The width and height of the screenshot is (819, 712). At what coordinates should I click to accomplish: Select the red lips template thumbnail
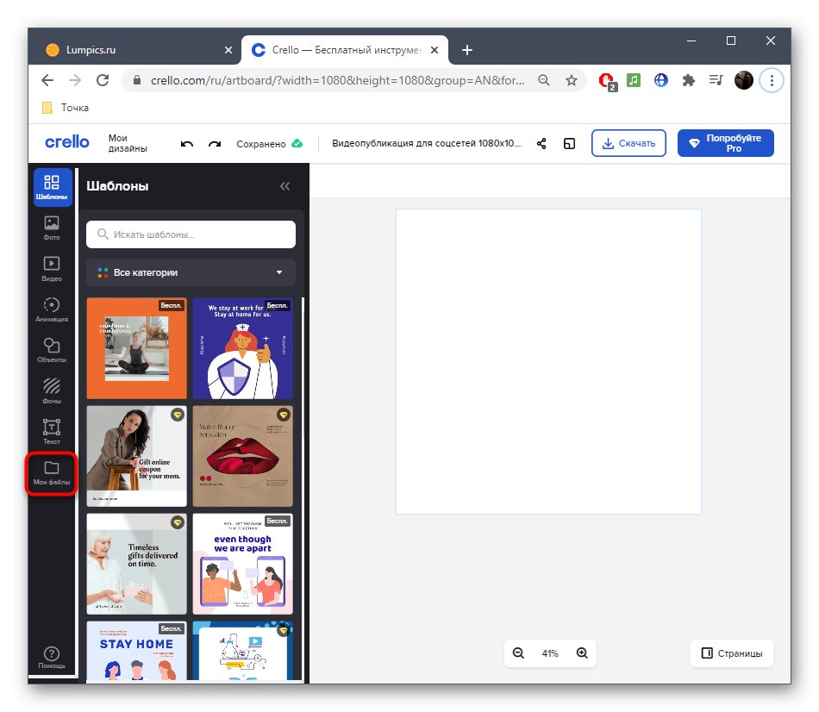tap(243, 456)
